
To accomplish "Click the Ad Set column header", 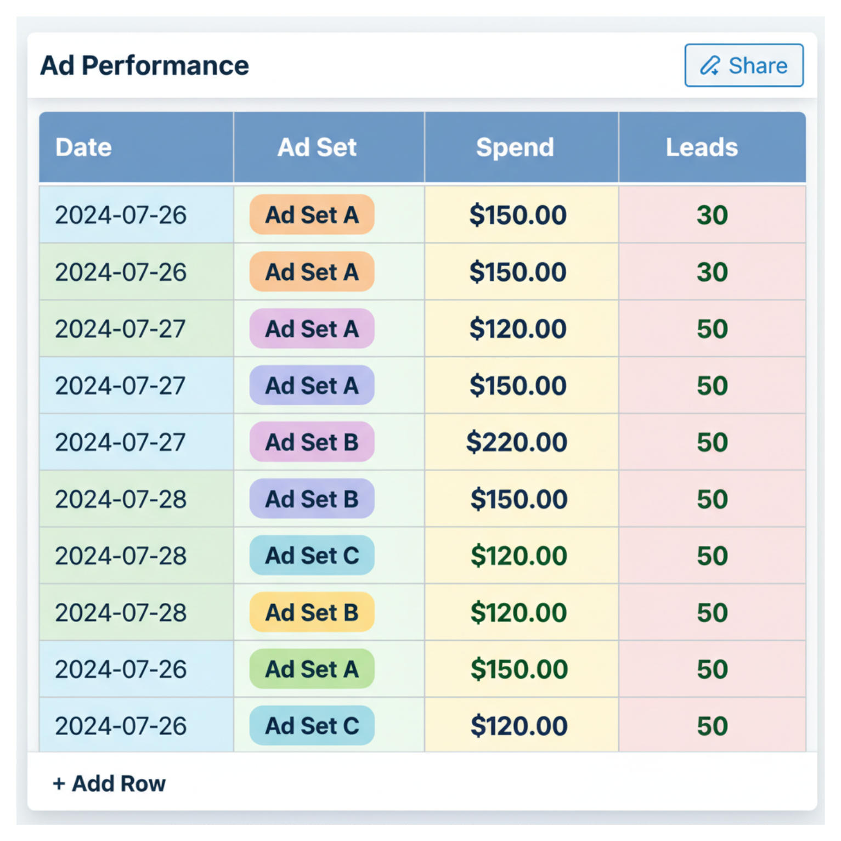I will [x=317, y=146].
